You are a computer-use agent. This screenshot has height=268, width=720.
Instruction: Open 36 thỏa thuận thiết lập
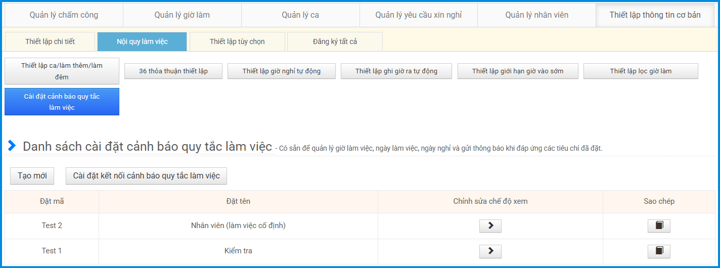click(x=173, y=71)
